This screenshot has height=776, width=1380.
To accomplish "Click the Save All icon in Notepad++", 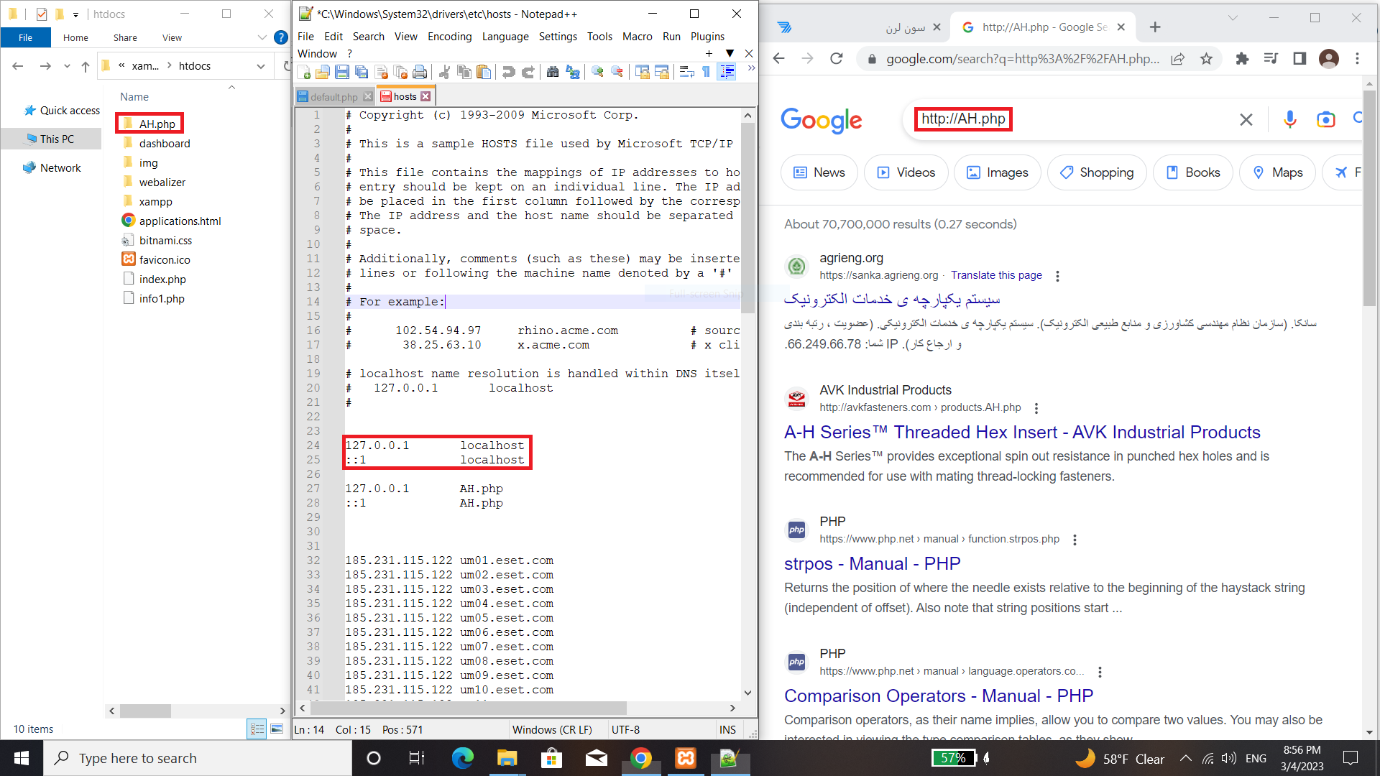I will click(x=362, y=72).
